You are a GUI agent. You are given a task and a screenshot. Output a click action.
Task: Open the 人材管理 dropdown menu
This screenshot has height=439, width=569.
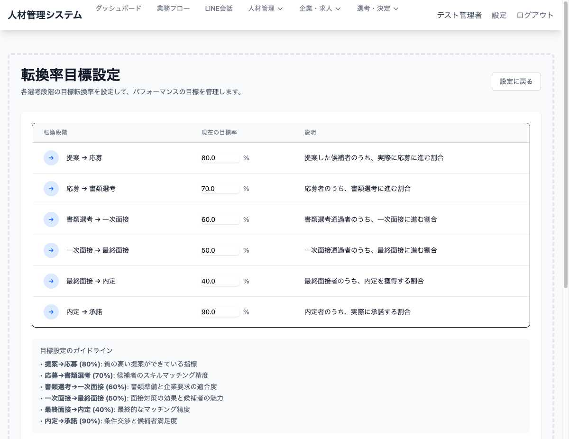pyautogui.click(x=265, y=8)
